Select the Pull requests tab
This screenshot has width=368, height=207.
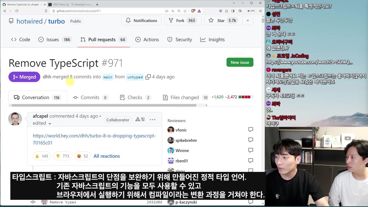pos(104,39)
